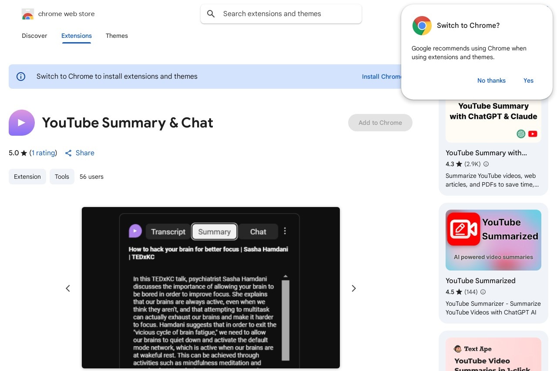Open the 1 rating link
Screen dimensions: 557x371
click(43, 153)
